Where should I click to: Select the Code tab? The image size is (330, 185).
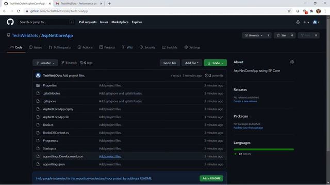click(16, 47)
